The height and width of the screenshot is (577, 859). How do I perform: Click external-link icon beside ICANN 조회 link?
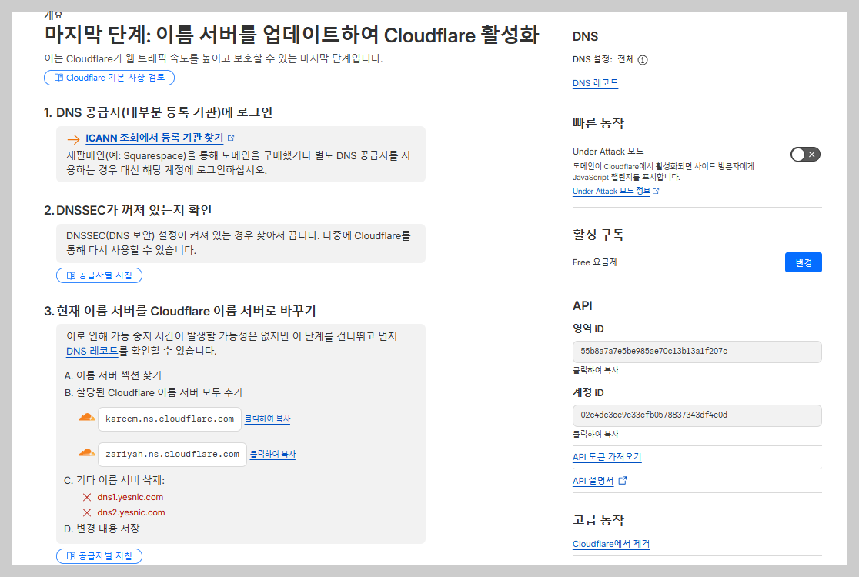click(x=231, y=138)
